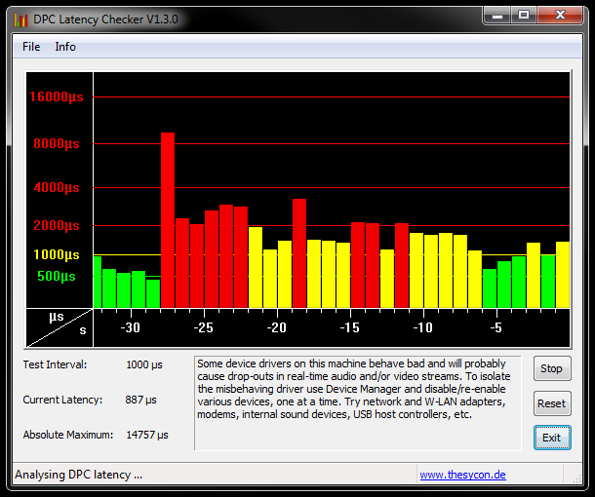Open the Info menu
The height and width of the screenshot is (497, 595).
65,47
